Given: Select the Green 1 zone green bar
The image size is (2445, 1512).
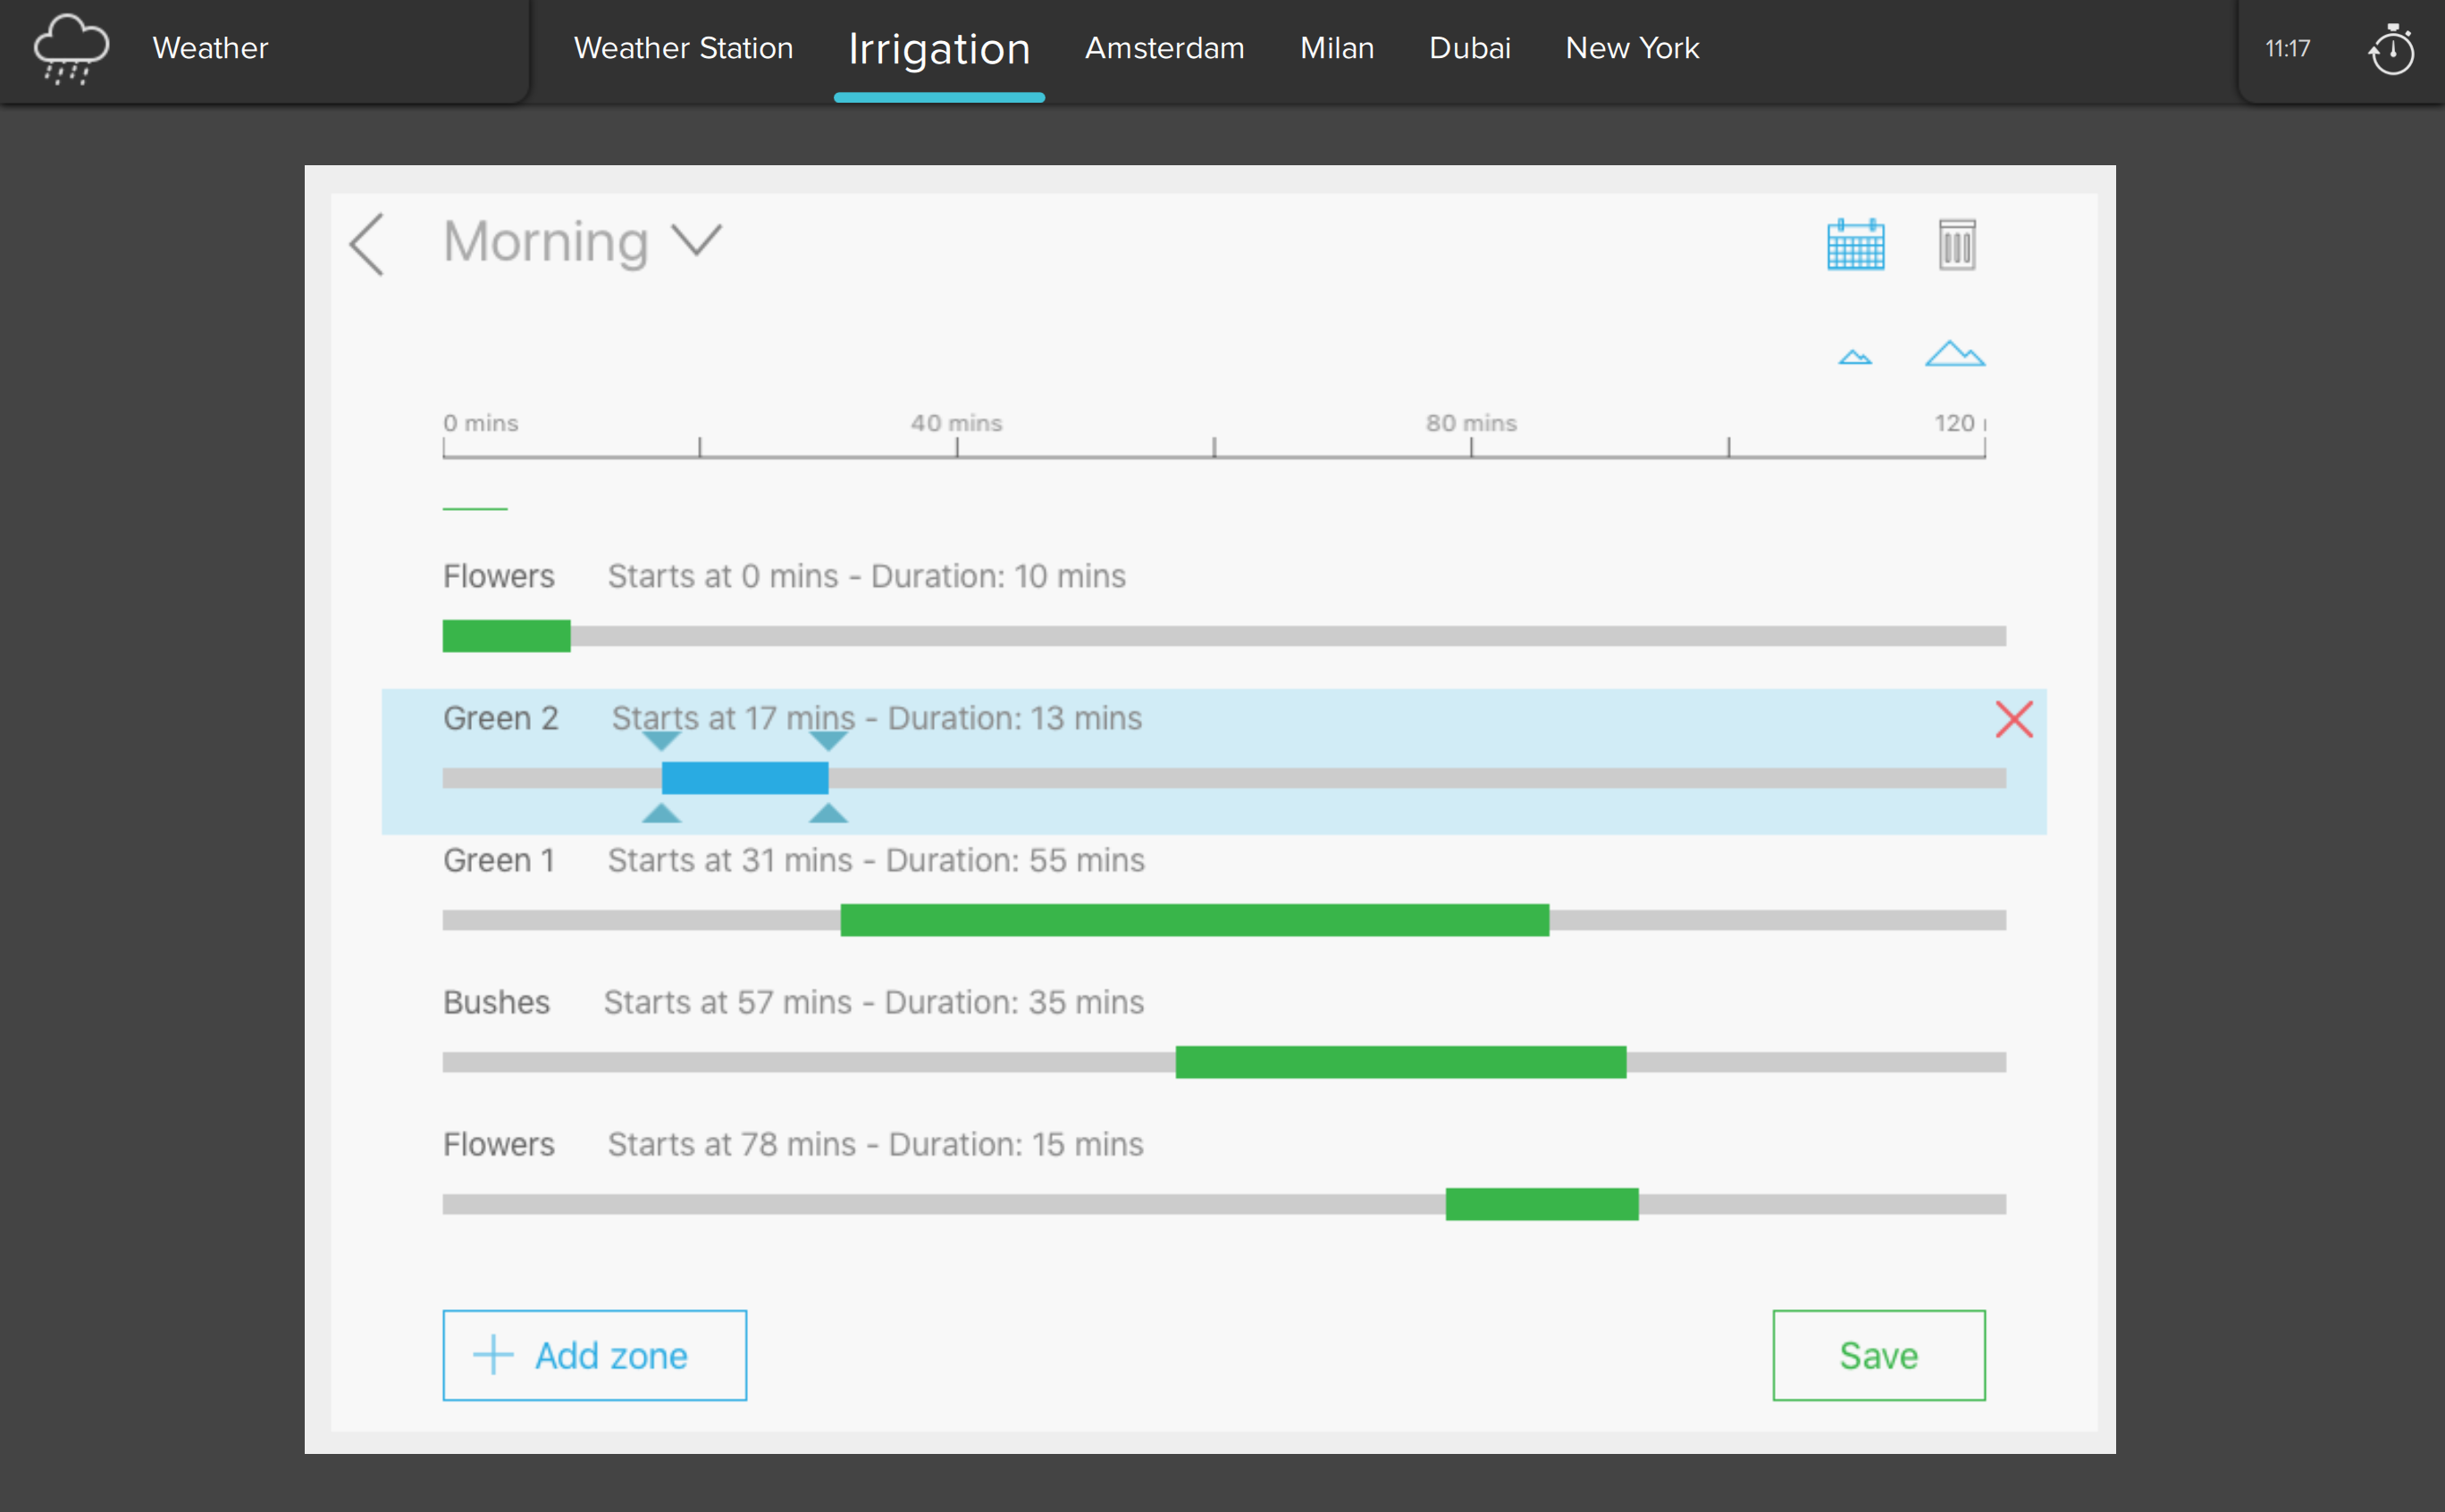Looking at the screenshot, I should click(x=1195, y=920).
